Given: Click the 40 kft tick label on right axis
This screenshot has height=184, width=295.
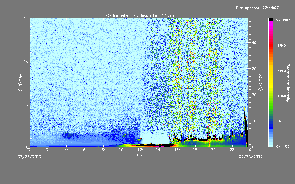Looking at the screenshot, I should 254,42.
